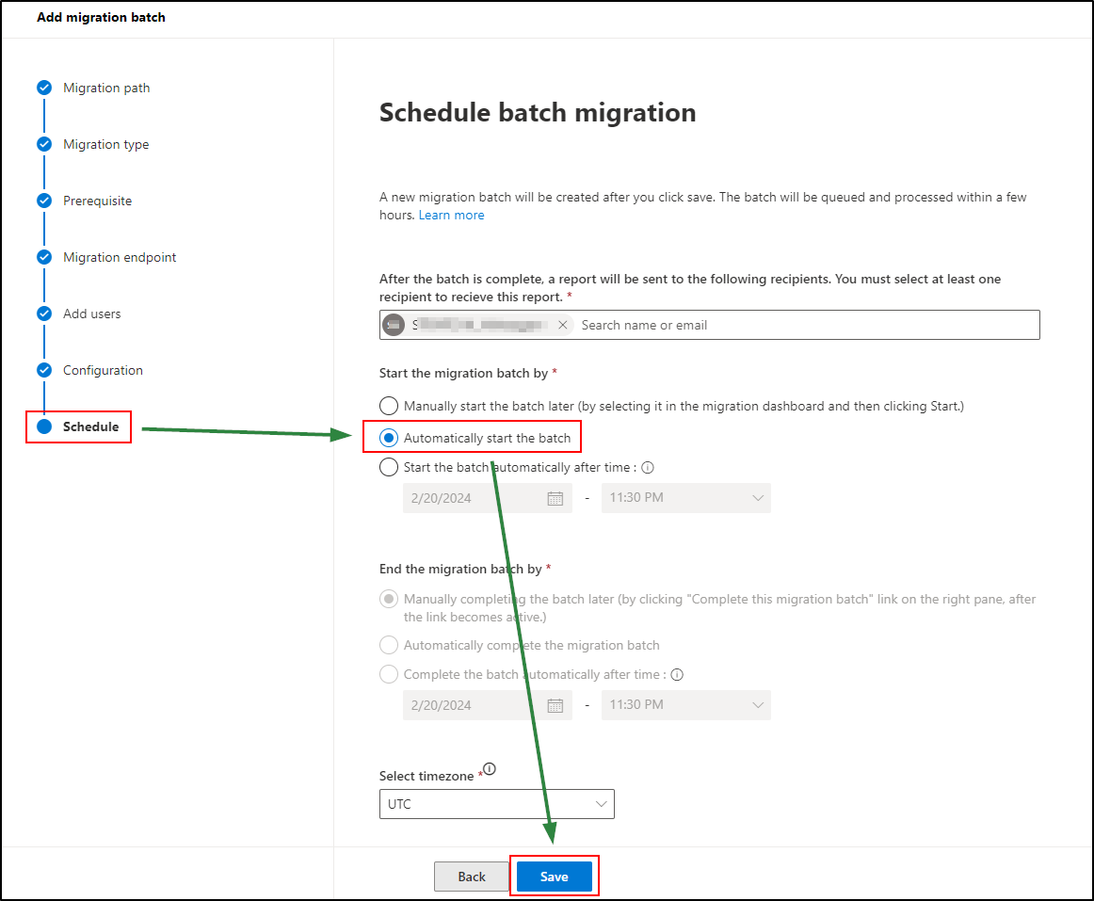
Task: Click info icon beside start after time
Action: point(648,467)
